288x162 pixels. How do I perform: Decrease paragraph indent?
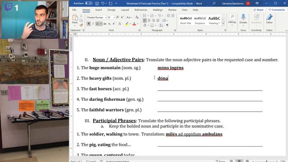point(168,16)
